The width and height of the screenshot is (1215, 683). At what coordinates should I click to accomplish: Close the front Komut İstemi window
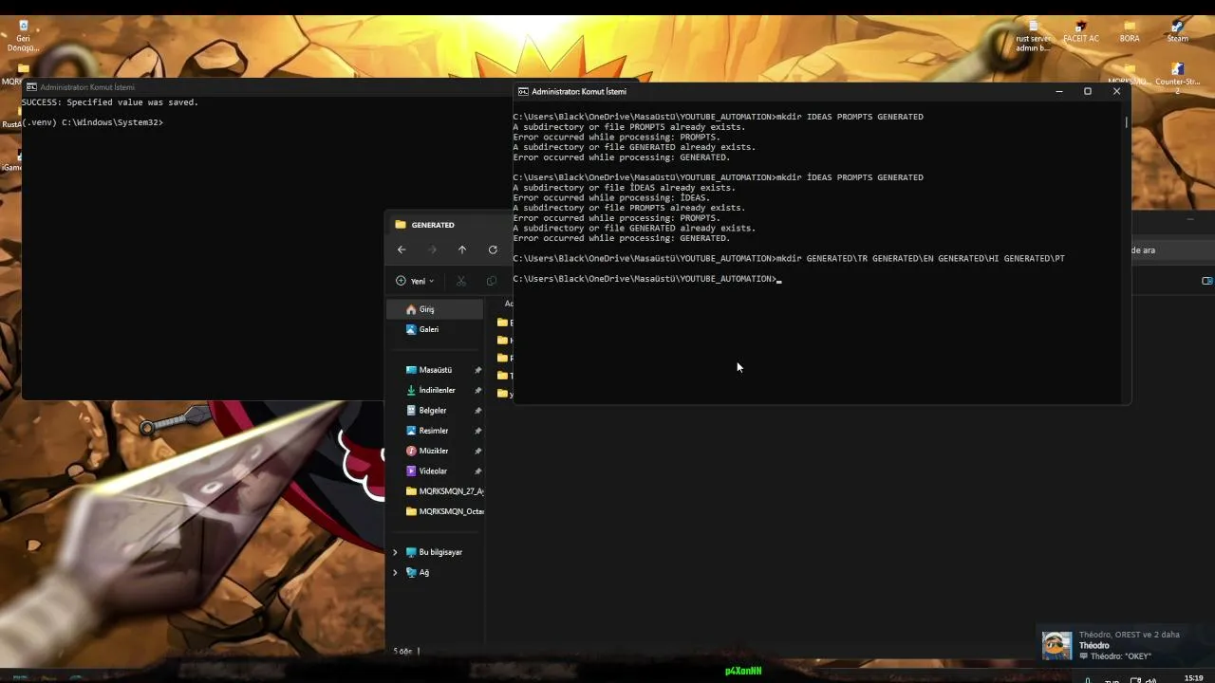(x=1116, y=91)
